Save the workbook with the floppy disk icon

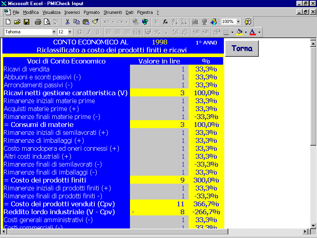(27, 22)
